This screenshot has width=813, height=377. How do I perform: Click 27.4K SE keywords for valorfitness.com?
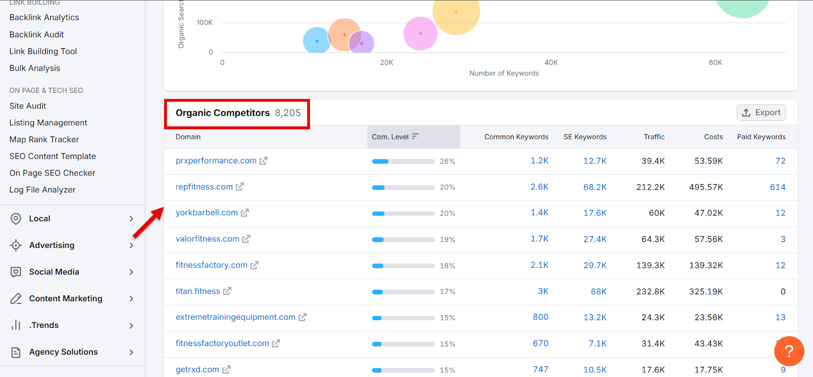(x=595, y=239)
